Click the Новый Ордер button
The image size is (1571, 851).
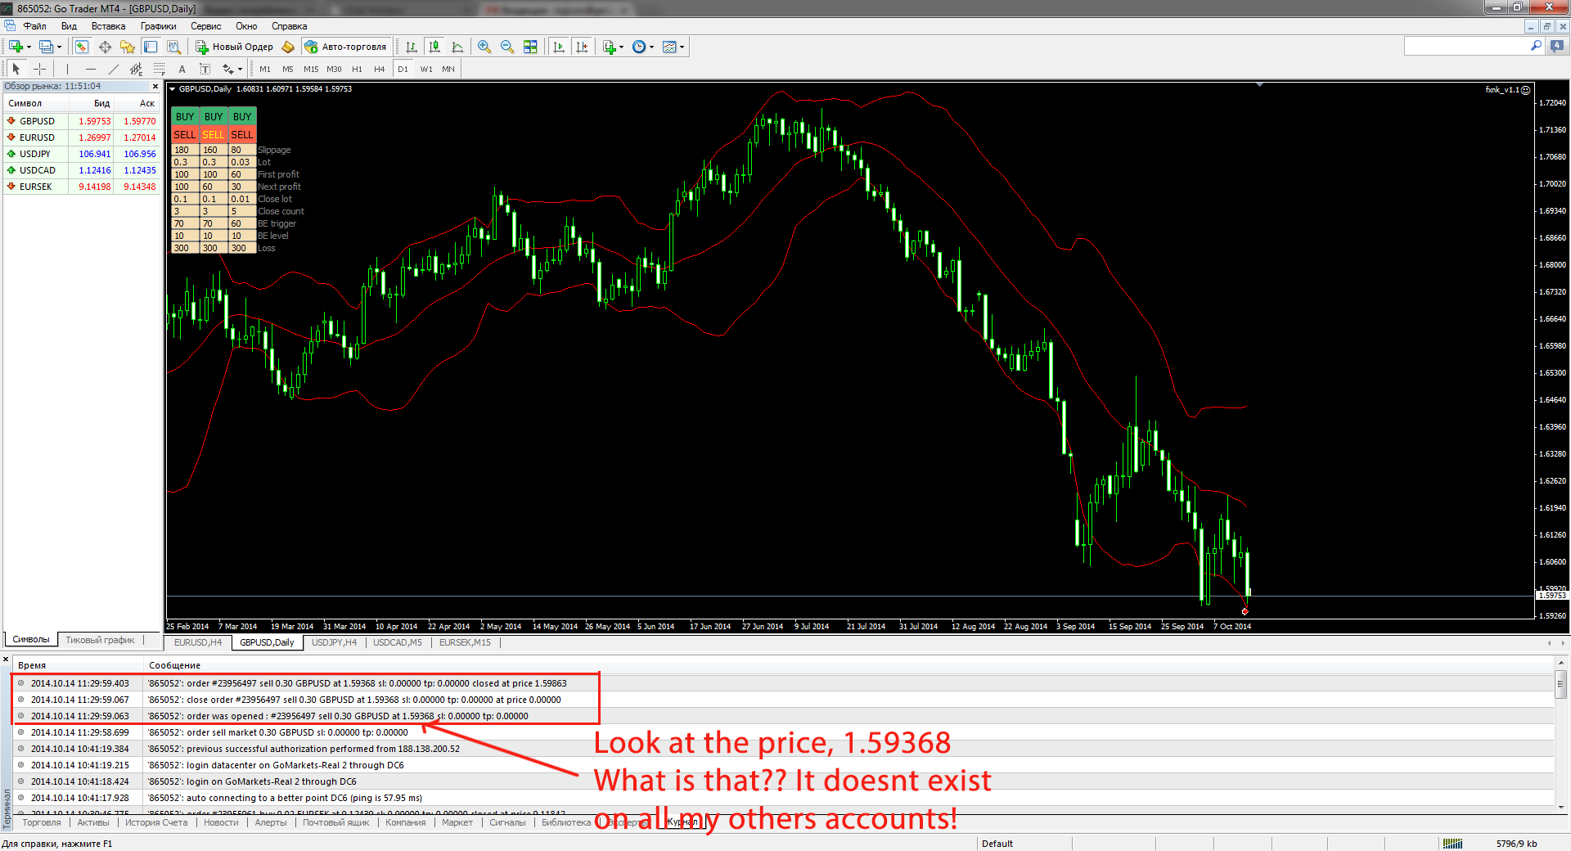(x=234, y=47)
